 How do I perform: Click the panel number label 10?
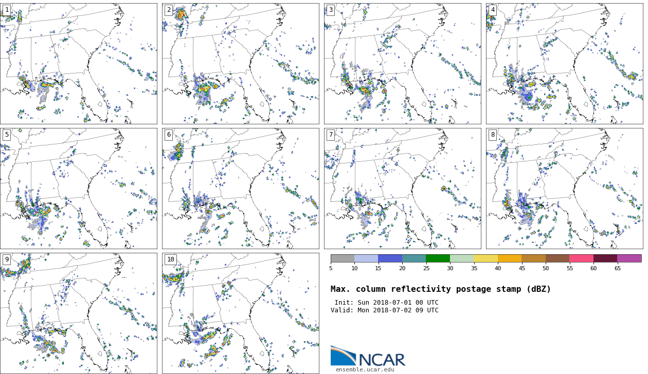(171, 259)
